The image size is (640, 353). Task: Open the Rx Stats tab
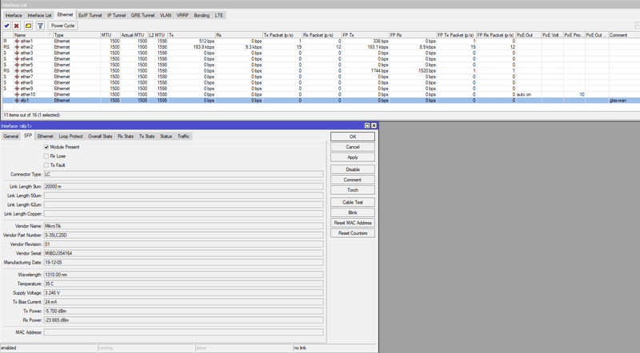tap(126, 137)
